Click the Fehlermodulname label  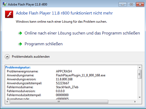(20, 87)
